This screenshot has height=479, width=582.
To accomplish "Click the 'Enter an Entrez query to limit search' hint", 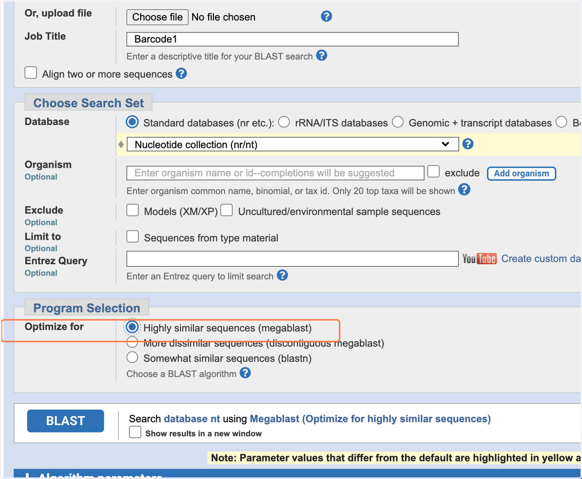I will (x=200, y=276).
